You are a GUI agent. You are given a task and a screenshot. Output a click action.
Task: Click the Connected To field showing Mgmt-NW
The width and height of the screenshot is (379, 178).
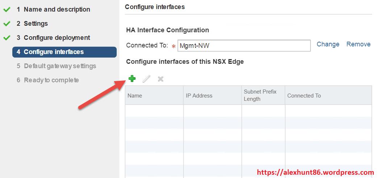(x=244, y=46)
